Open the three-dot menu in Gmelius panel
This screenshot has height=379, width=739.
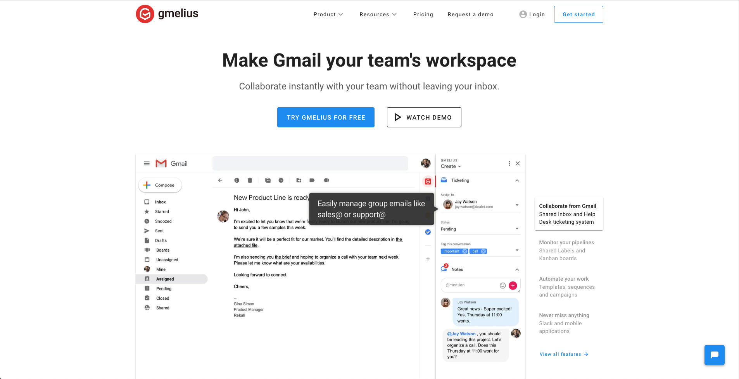pos(509,163)
